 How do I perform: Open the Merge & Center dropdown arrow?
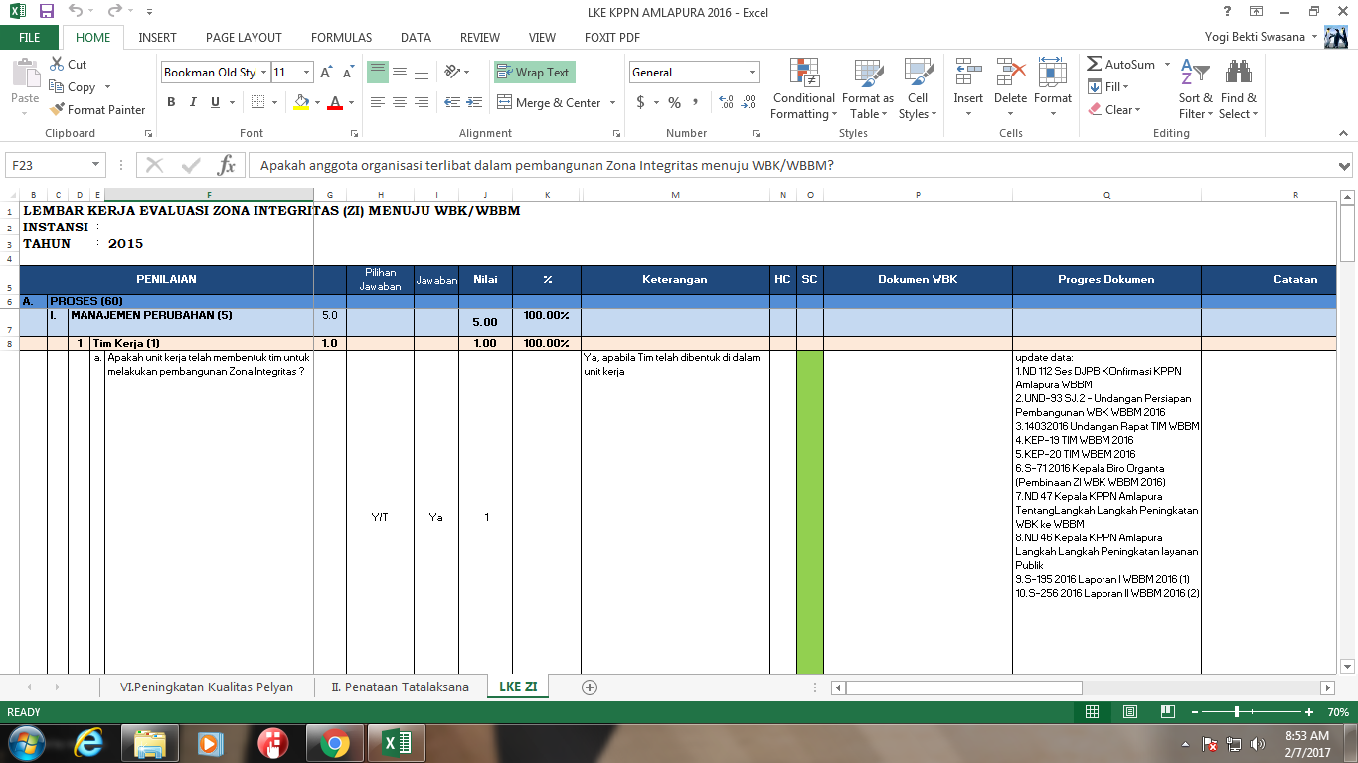612,103
